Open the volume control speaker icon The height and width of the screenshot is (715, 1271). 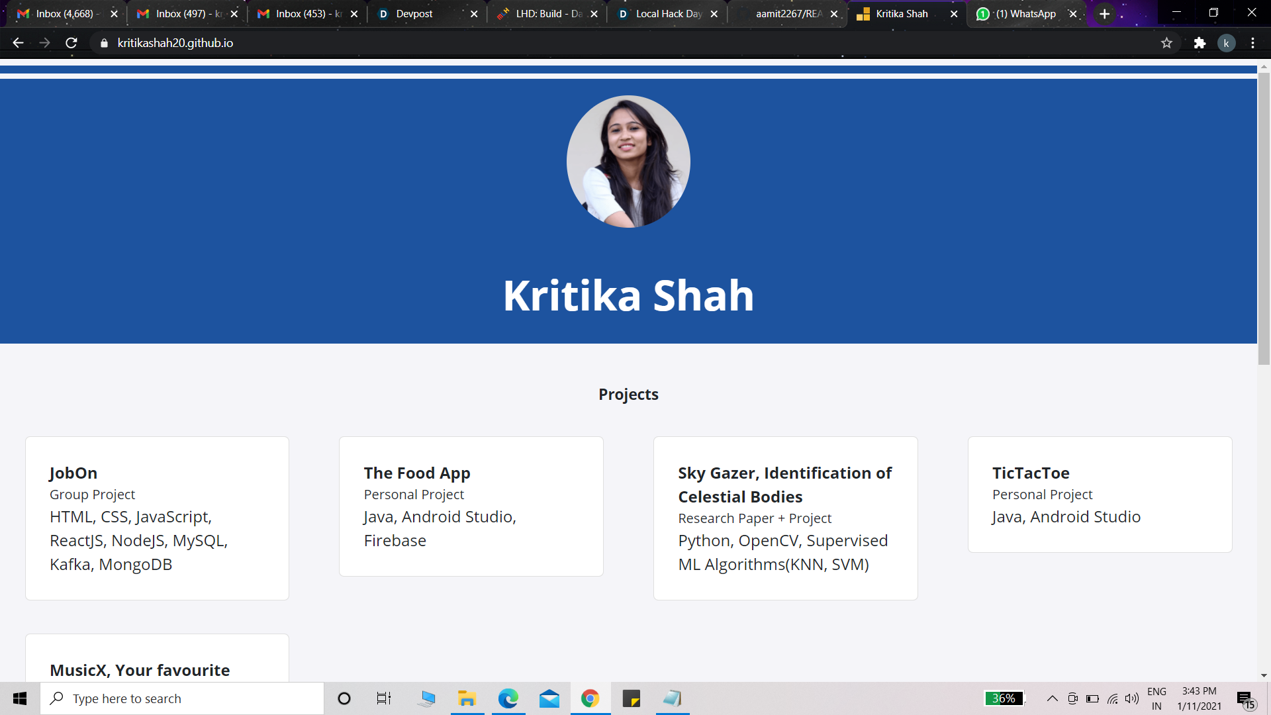pos(1132,698)
